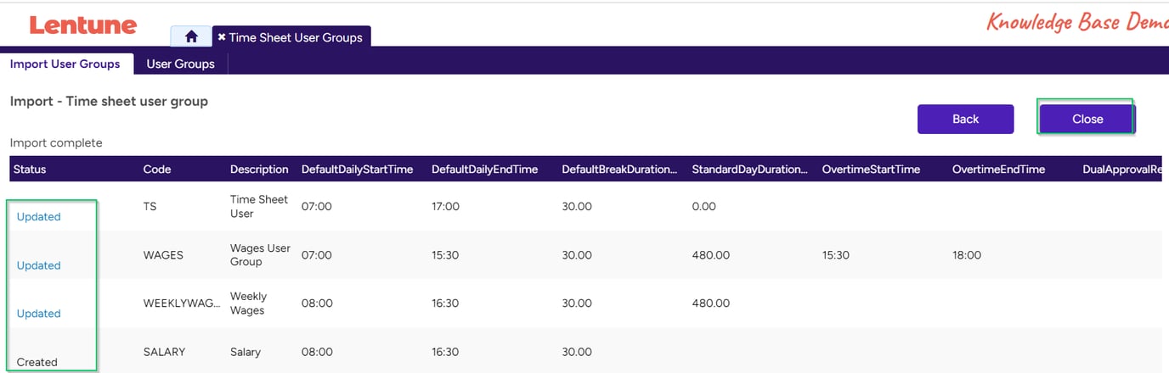This screenshot has width=1169, height=373.
Task: Click 07:00 start time in TS row
Action: click(317, 206)
